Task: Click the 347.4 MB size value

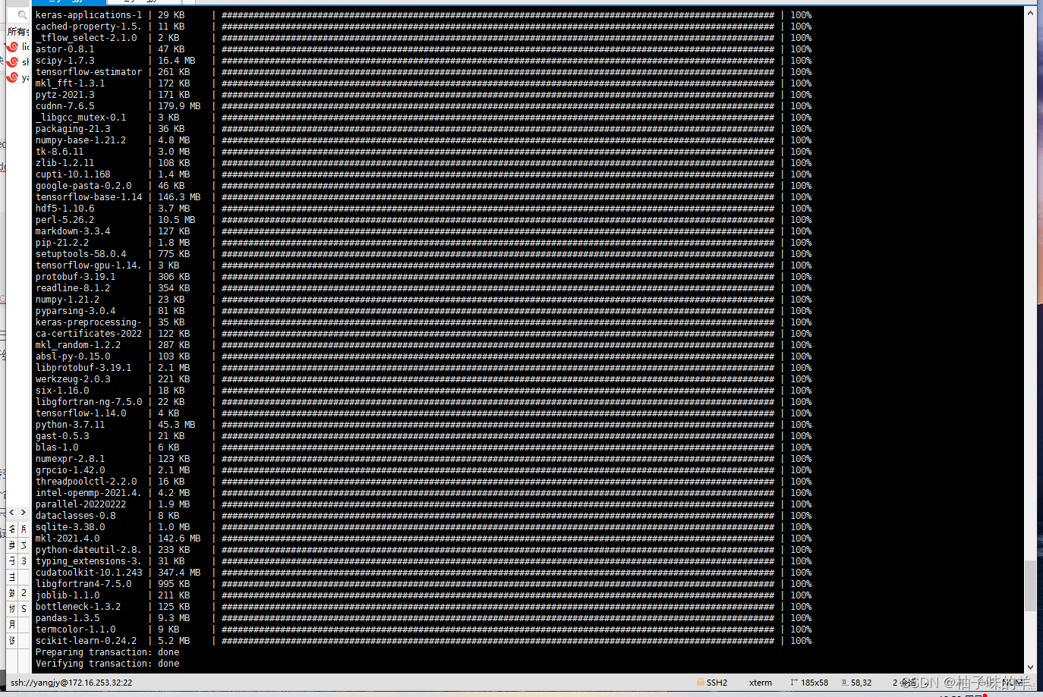Action: click(x=179, y=573)
